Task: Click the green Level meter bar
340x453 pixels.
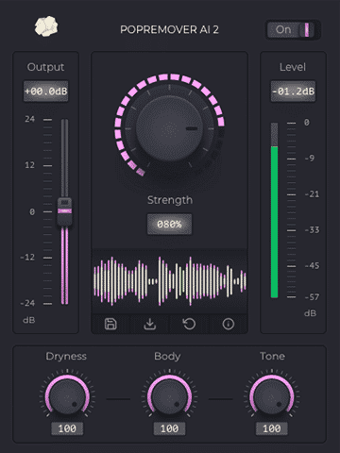Action: 274,222
